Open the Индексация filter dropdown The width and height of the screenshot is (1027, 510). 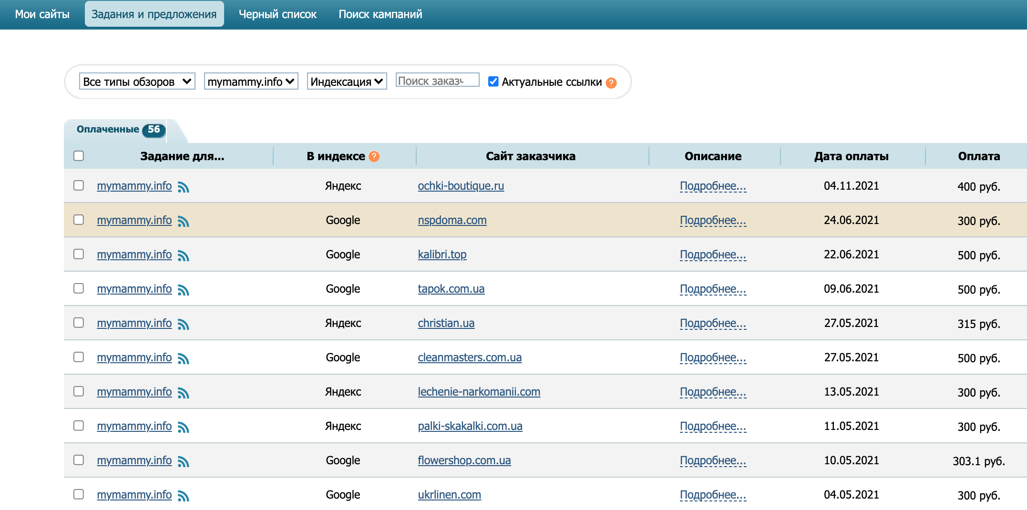click(347, 82)
